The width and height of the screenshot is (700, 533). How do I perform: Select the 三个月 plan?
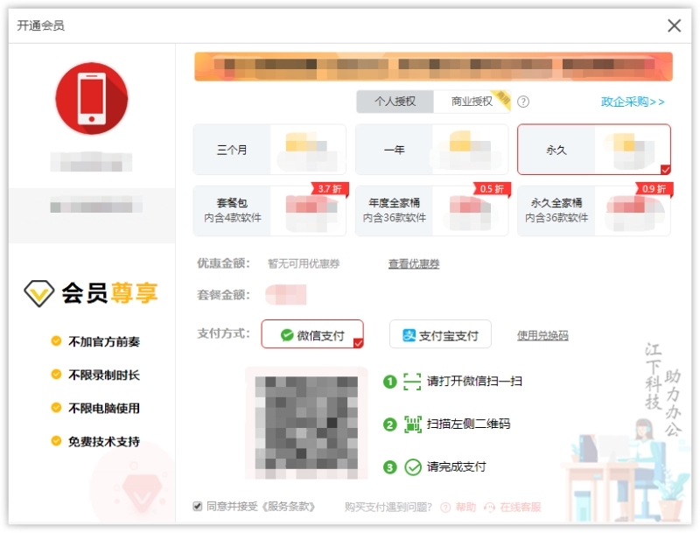269,149
